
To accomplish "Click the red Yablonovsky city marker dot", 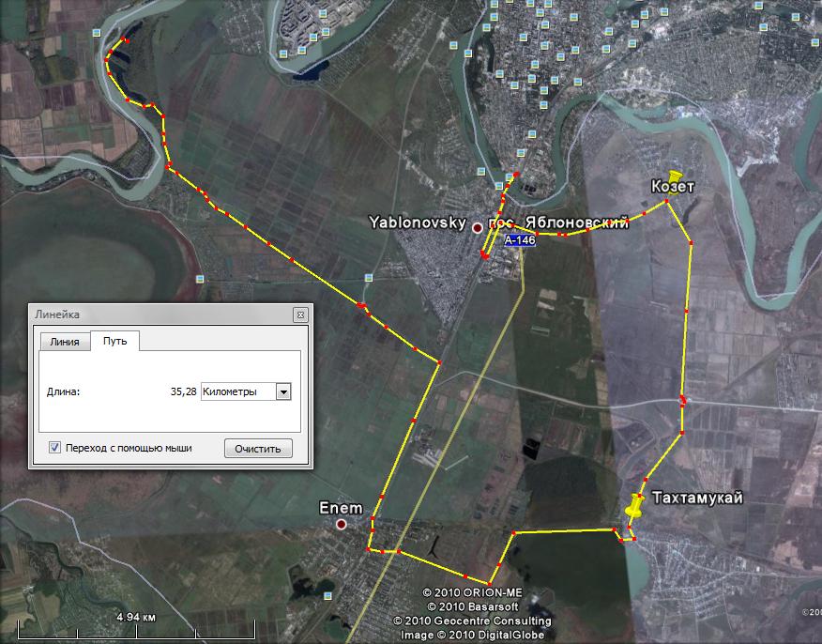I will click(478, 228).
